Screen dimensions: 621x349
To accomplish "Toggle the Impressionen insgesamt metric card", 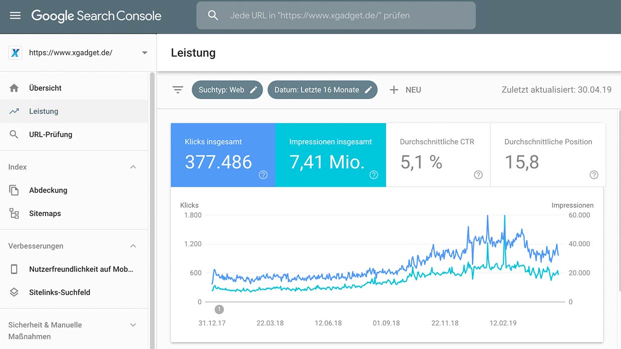I will click(331, 155).
